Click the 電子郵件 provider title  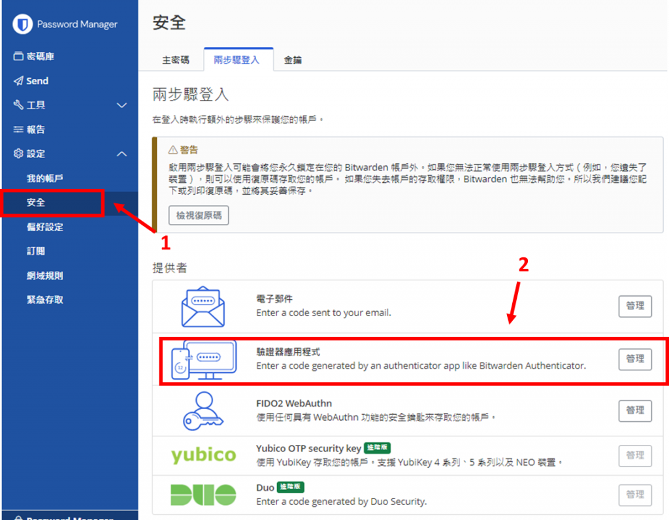coord(274,299)
